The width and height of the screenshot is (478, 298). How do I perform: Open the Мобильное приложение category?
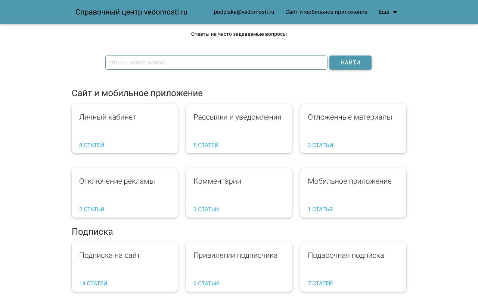[353, 193]
